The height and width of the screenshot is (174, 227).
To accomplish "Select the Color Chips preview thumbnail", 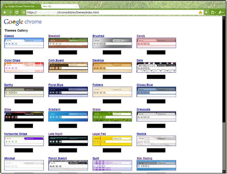I will [x=24, y=67].
